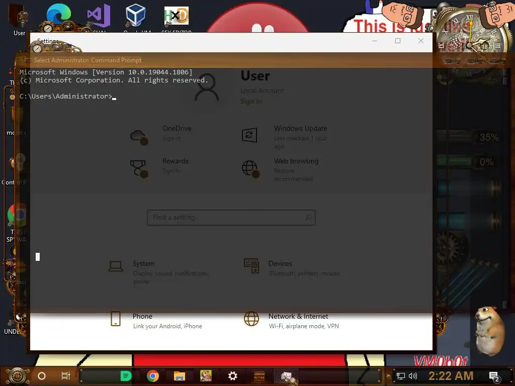Open File Explorer from the taskbar
The height and width of the screenshot is (386, 515).
pos(180,376)
